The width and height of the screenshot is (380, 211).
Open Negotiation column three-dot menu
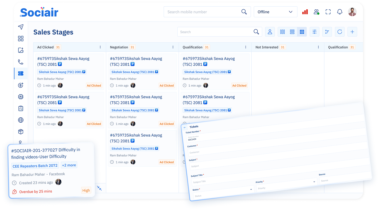click(x=173, y=47)
